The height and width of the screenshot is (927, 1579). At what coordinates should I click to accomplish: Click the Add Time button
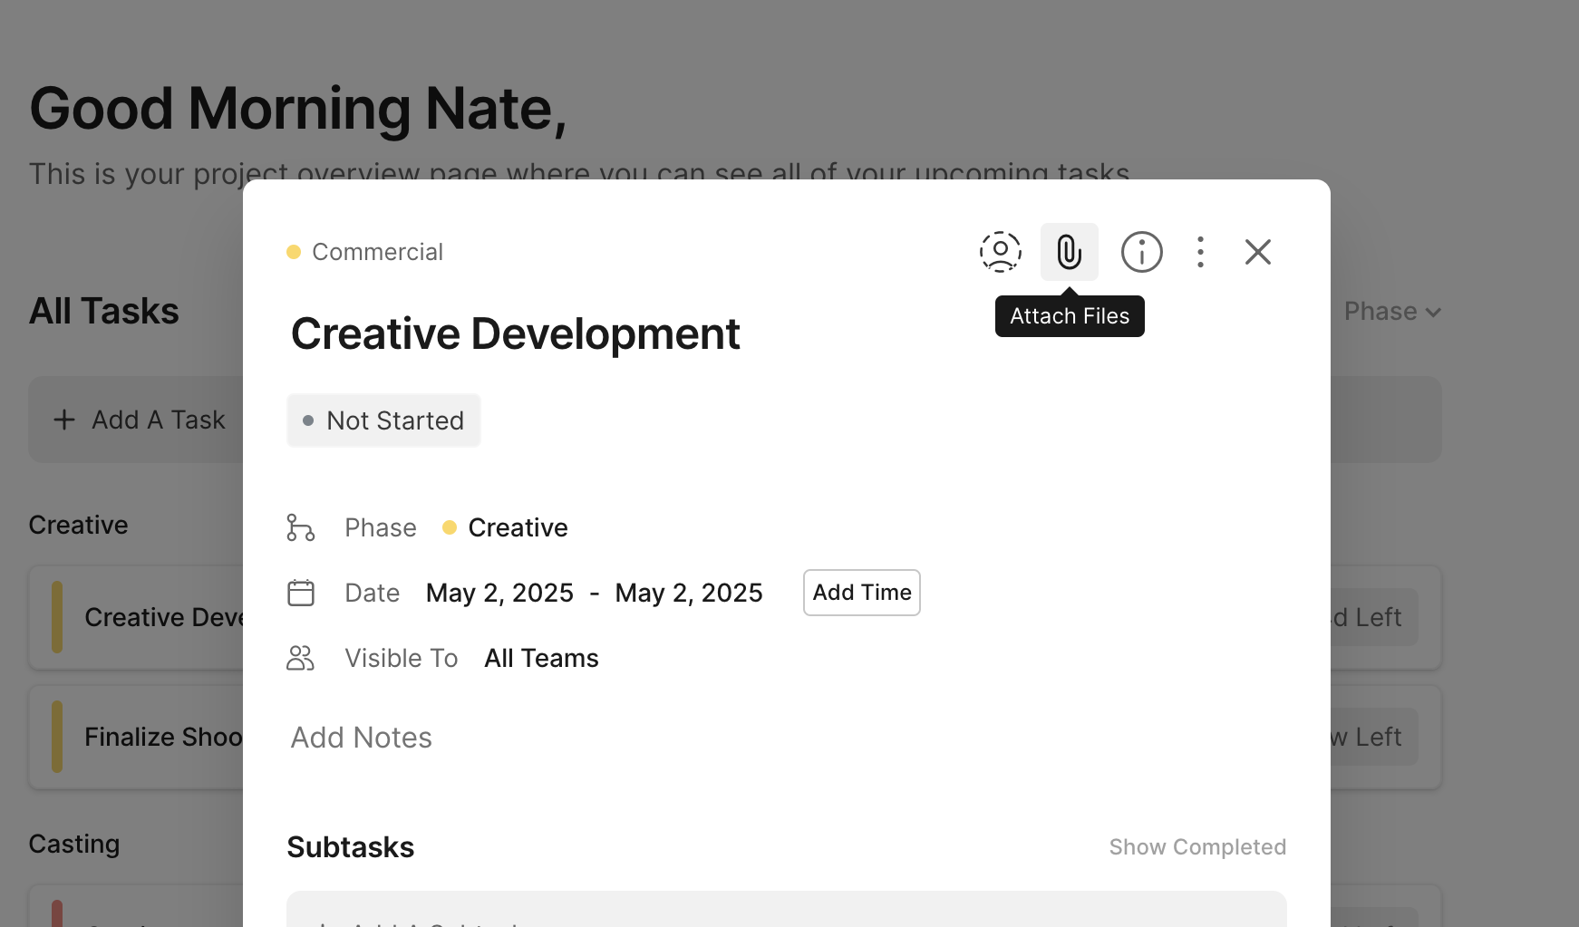click(861, 593)
